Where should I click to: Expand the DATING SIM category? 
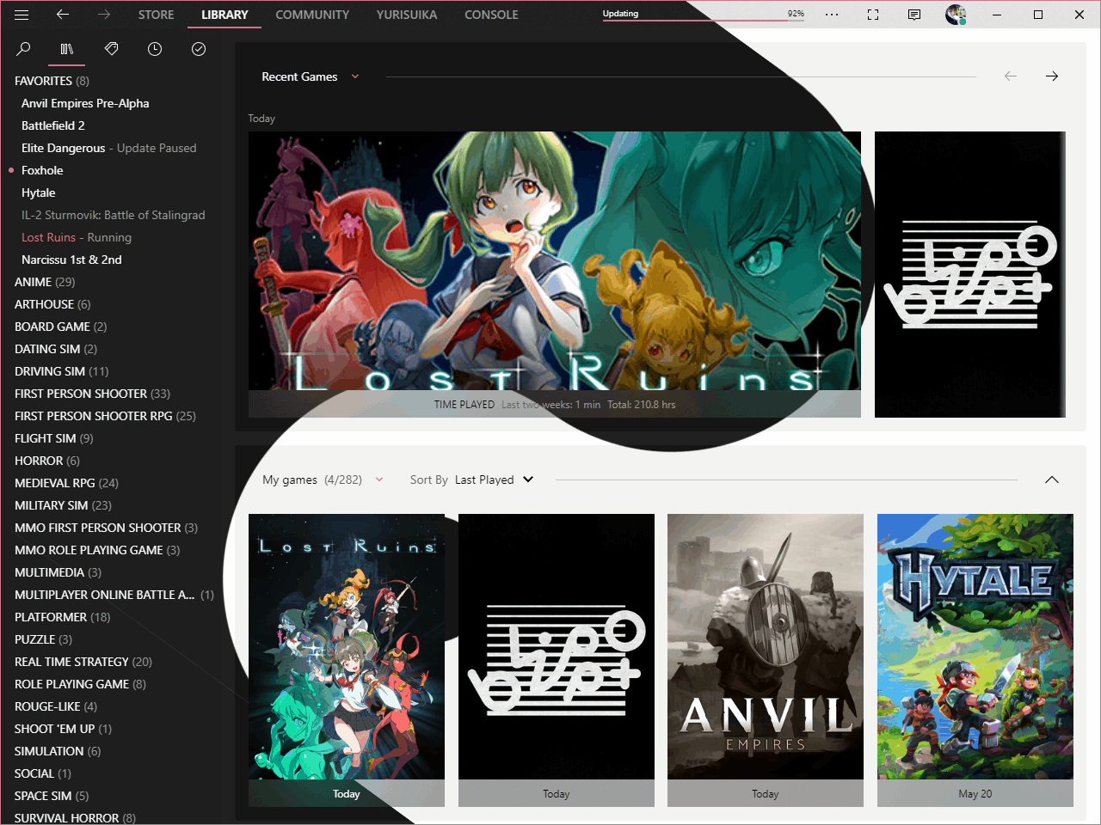point(56,349)
